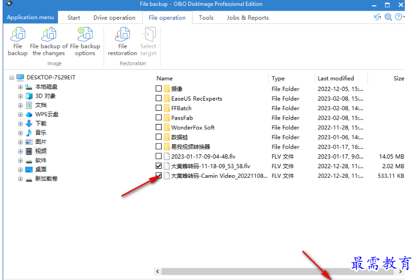Click the 2023-01-17-09-04-48.flv file icon
The image size is (416, 280).
coord(166,157)
